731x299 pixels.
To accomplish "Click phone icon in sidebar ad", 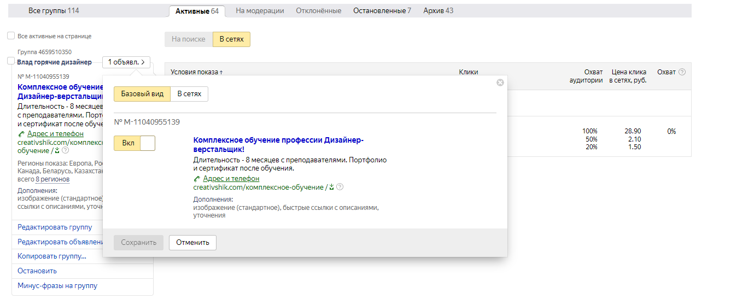I will pos(21,134).
